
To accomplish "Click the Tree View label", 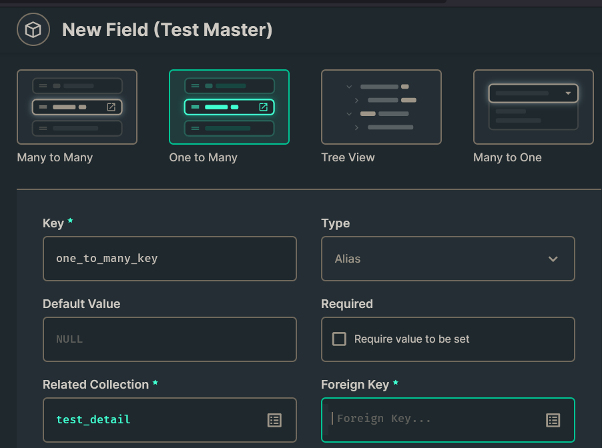I will pos(348,157).
